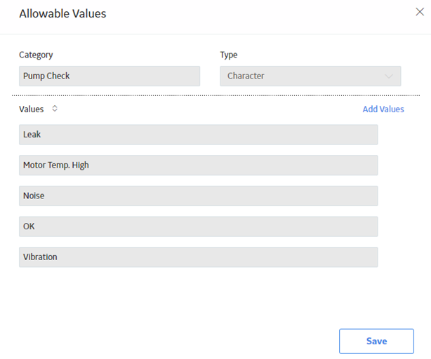Open the Type dropdown showing Character

[x=310, y=76]
